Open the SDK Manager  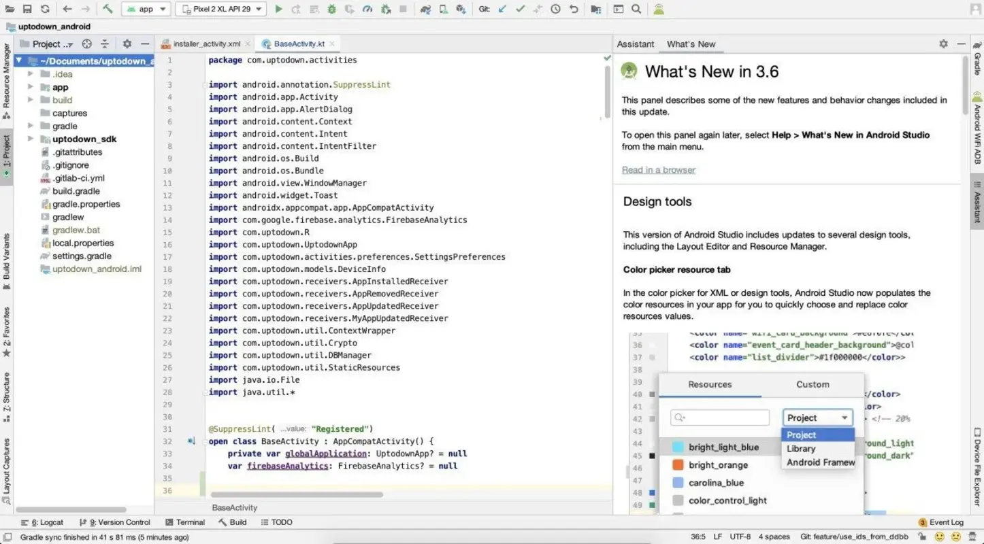click(x=459, y=9)
